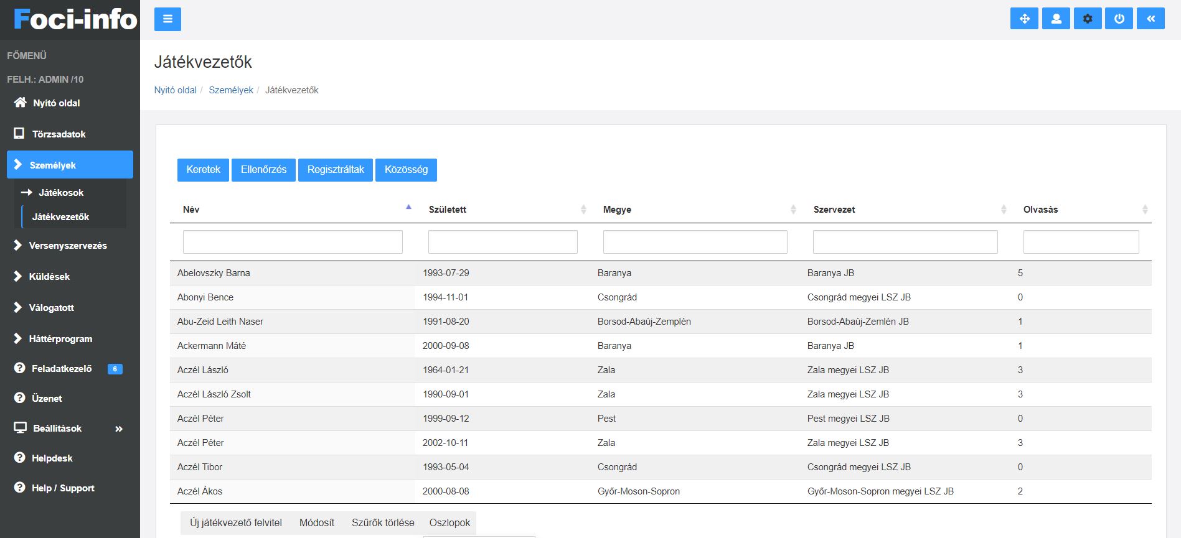Follow the Személyek breadcrumb link

[x=231, y=90]
